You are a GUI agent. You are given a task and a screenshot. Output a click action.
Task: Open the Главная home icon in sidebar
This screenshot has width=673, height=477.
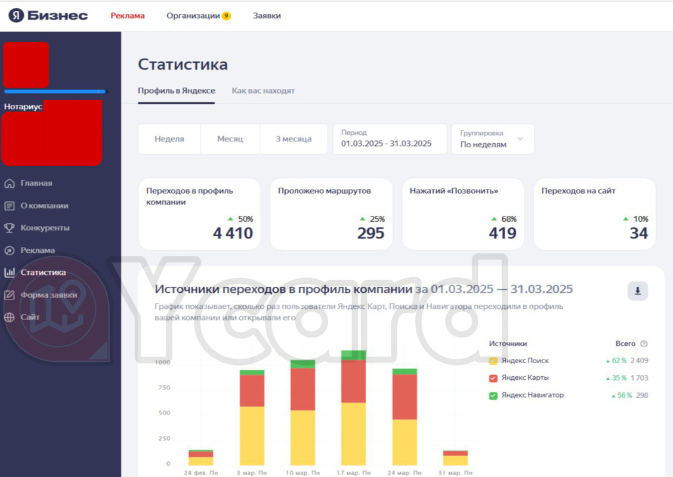point(10,183)
